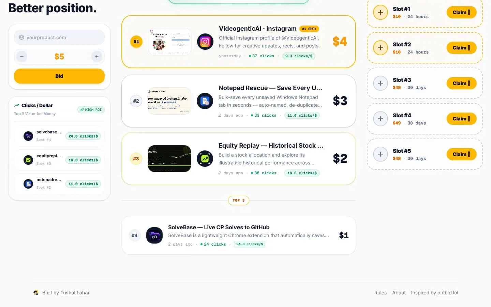Click the yellow Bid button
Viewport: 491px width, 307px height.
[59, 76]
